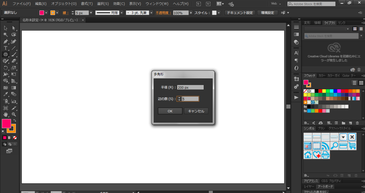Select the Mesh tool
Viewport: 365px width, 193px height.
tap(5, 88)
